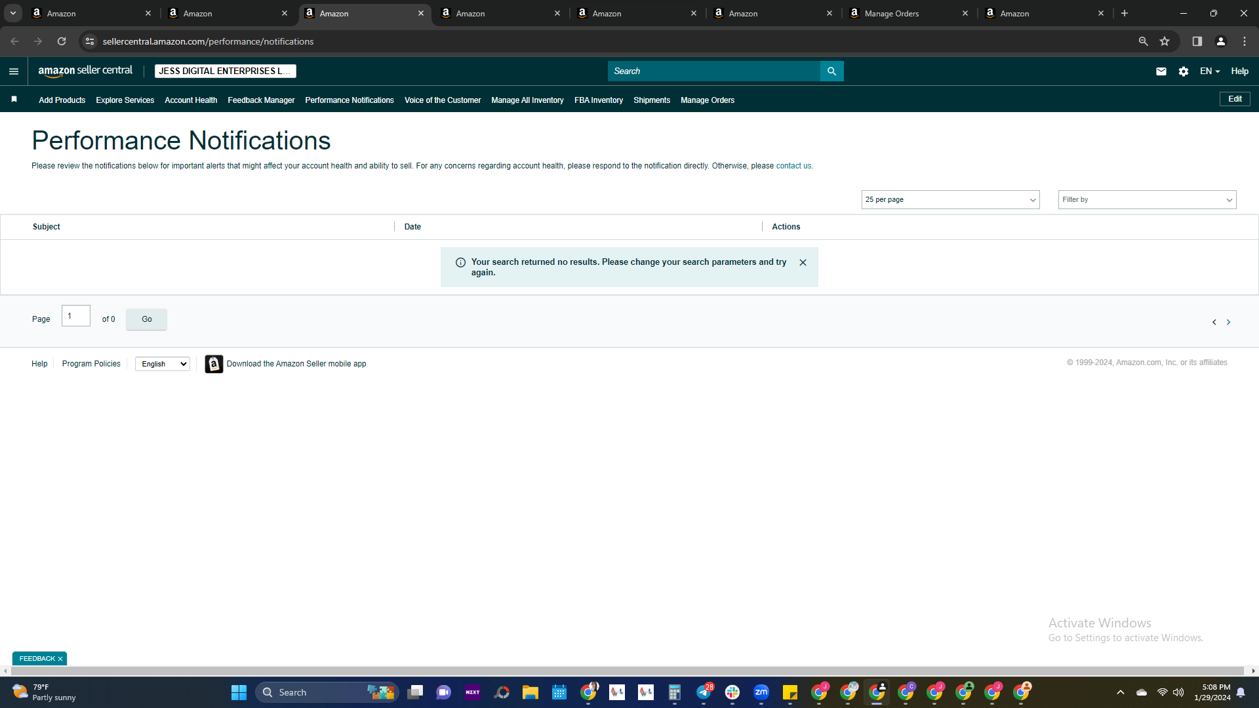Screen dimensions: 1259x708
Task: Open the Windows Start menu
Action: [239, 692]
